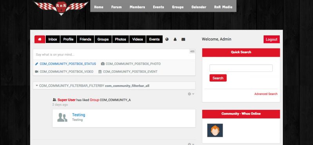Go to the red home icon tab

40,39
